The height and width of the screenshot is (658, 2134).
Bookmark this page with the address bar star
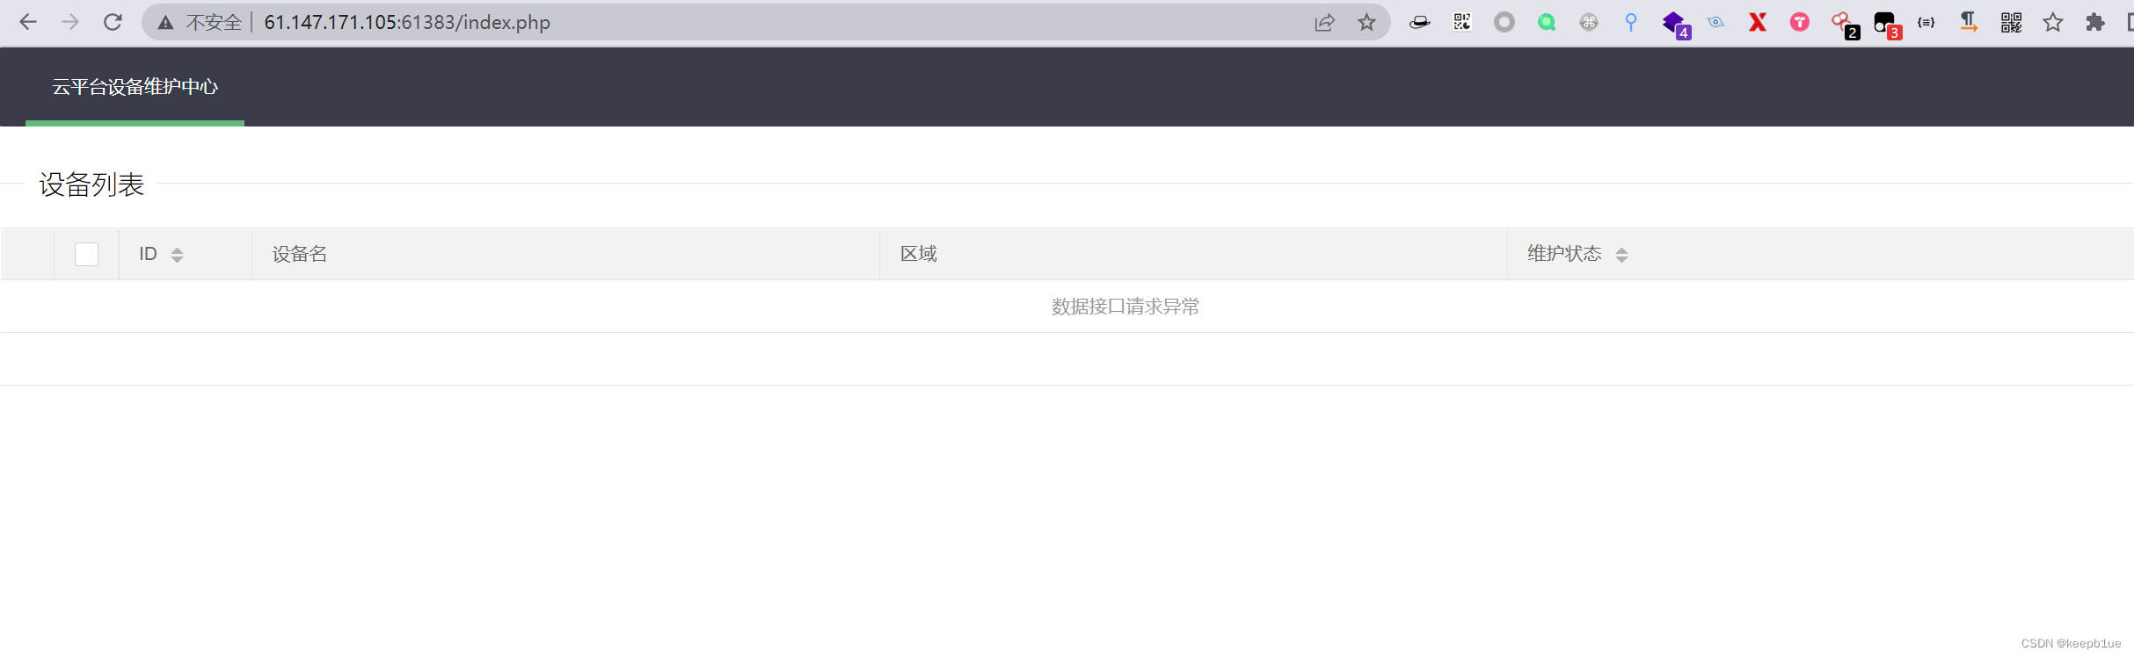(1366, 23)
